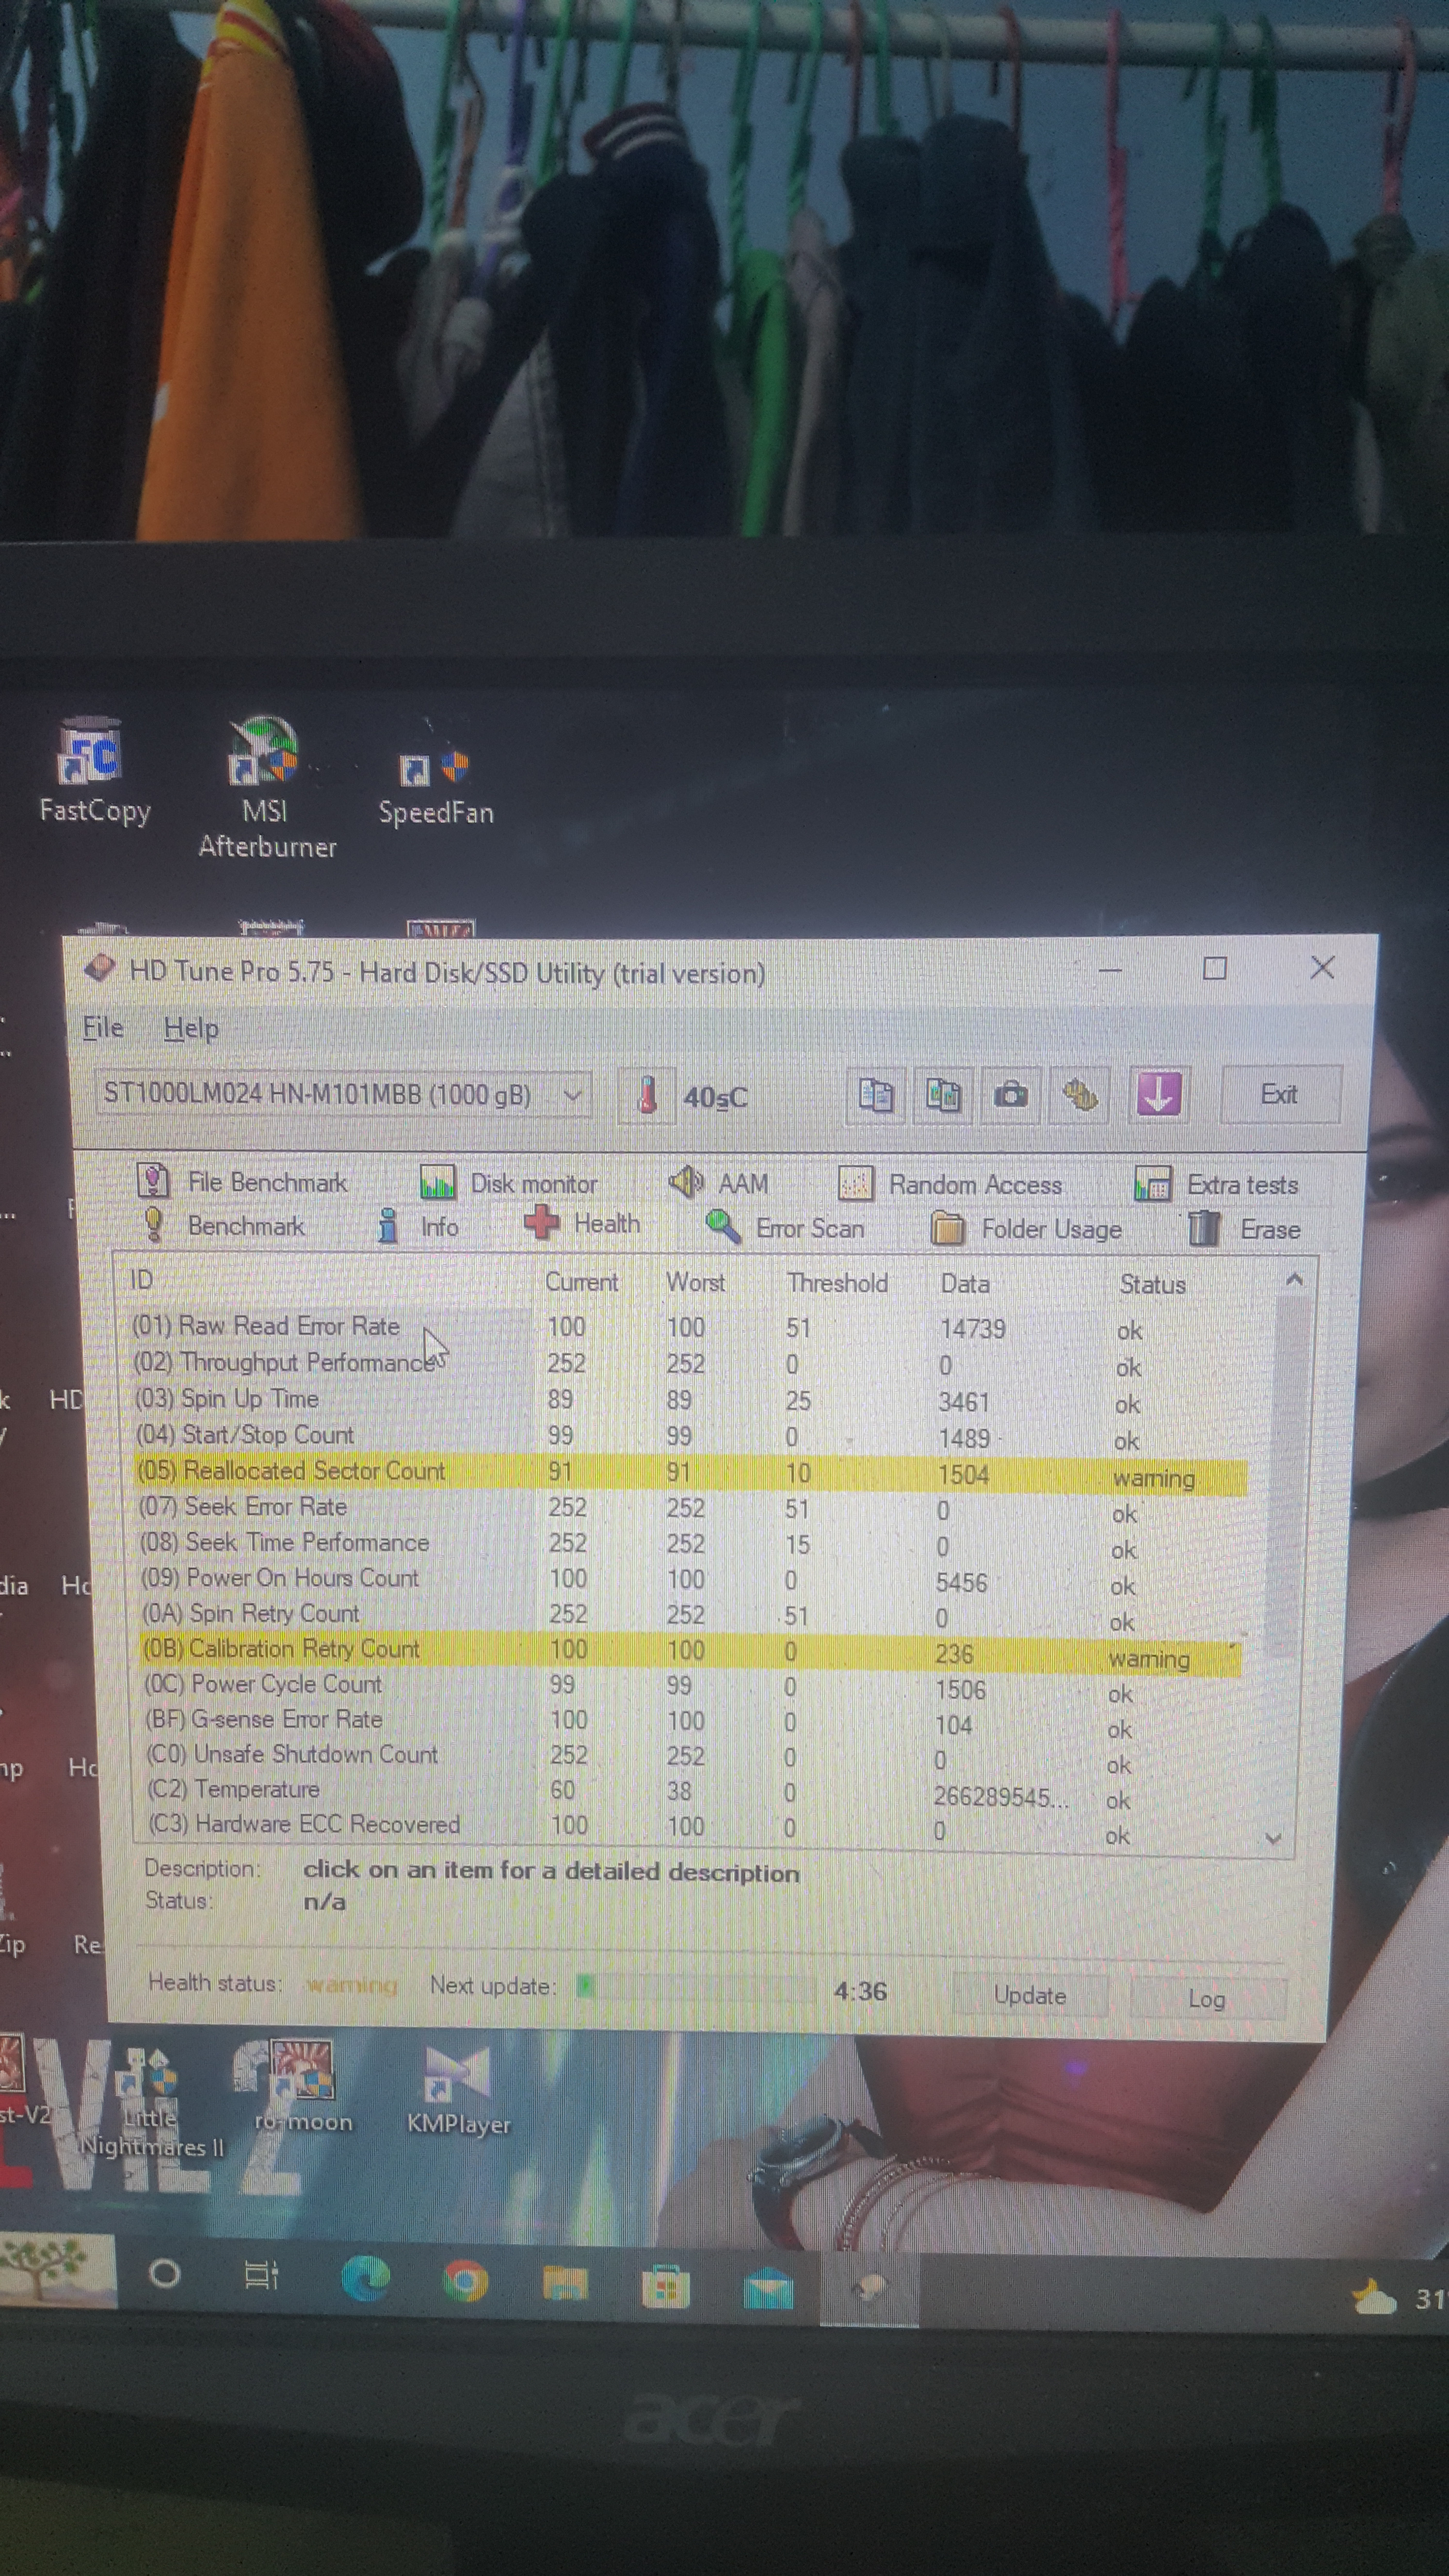This screenshot has width=1449, height=2576.
Task: Click the Exit button
Action: tap(1278, 1095)
